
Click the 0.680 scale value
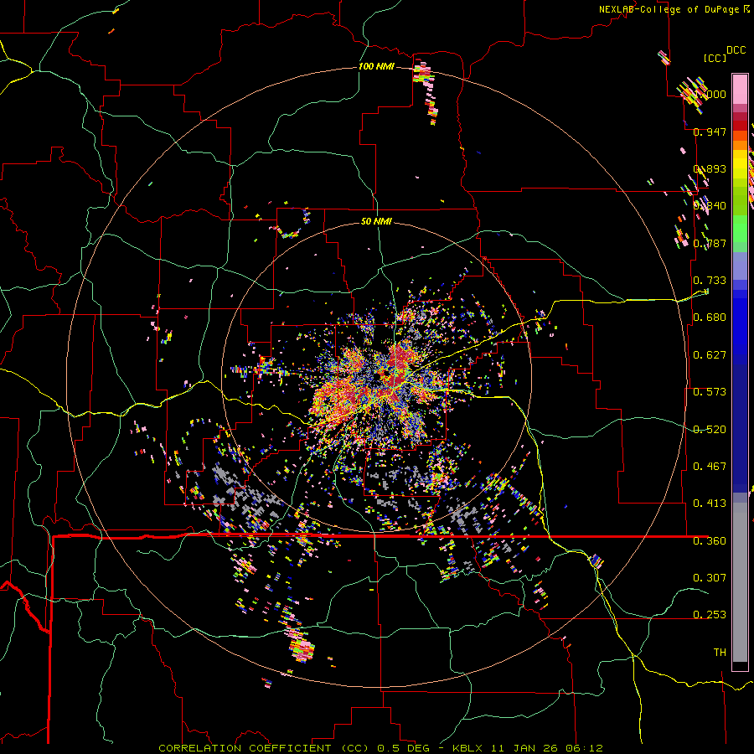(x=710, y=318)
